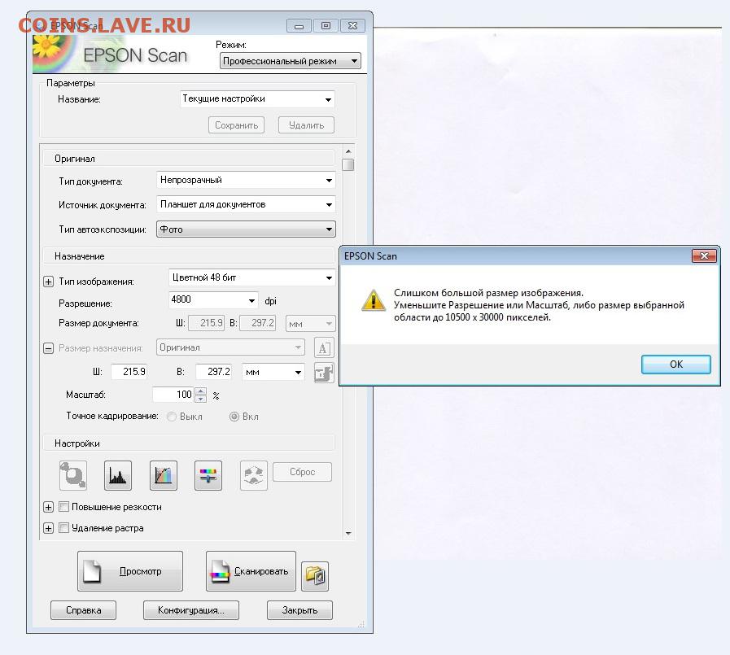Maximize the EPSON Scan window
This screenshot has height=655, width=730.
click(x=326, y=26)
